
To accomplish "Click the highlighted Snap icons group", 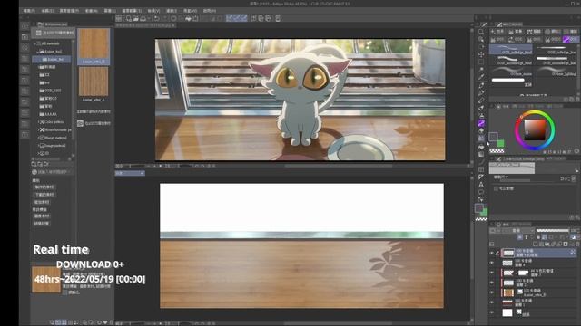I will tap(237, 18).
